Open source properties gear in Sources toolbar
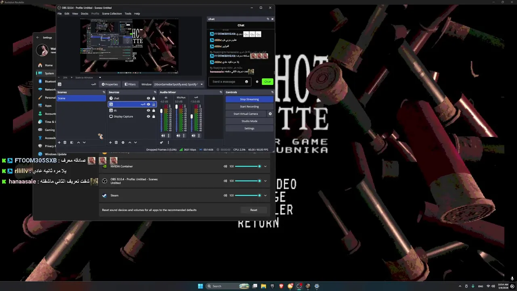The height and width of the screenshot is (291, 517). [123, 142]
